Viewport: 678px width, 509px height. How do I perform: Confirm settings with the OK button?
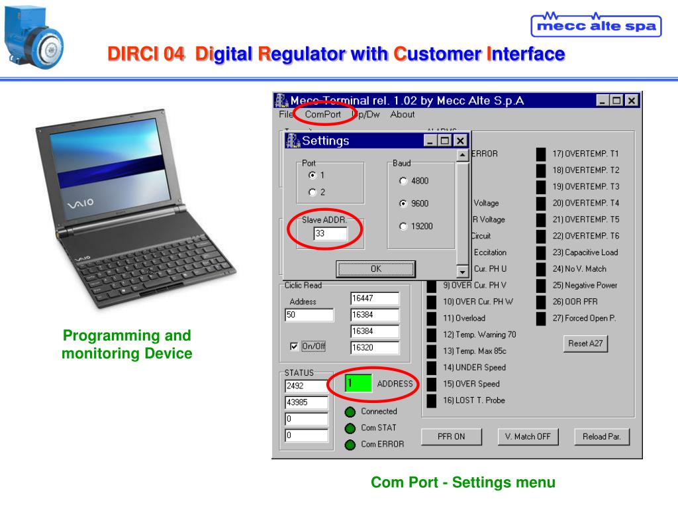pyautogui.click(x=376, y=269)
